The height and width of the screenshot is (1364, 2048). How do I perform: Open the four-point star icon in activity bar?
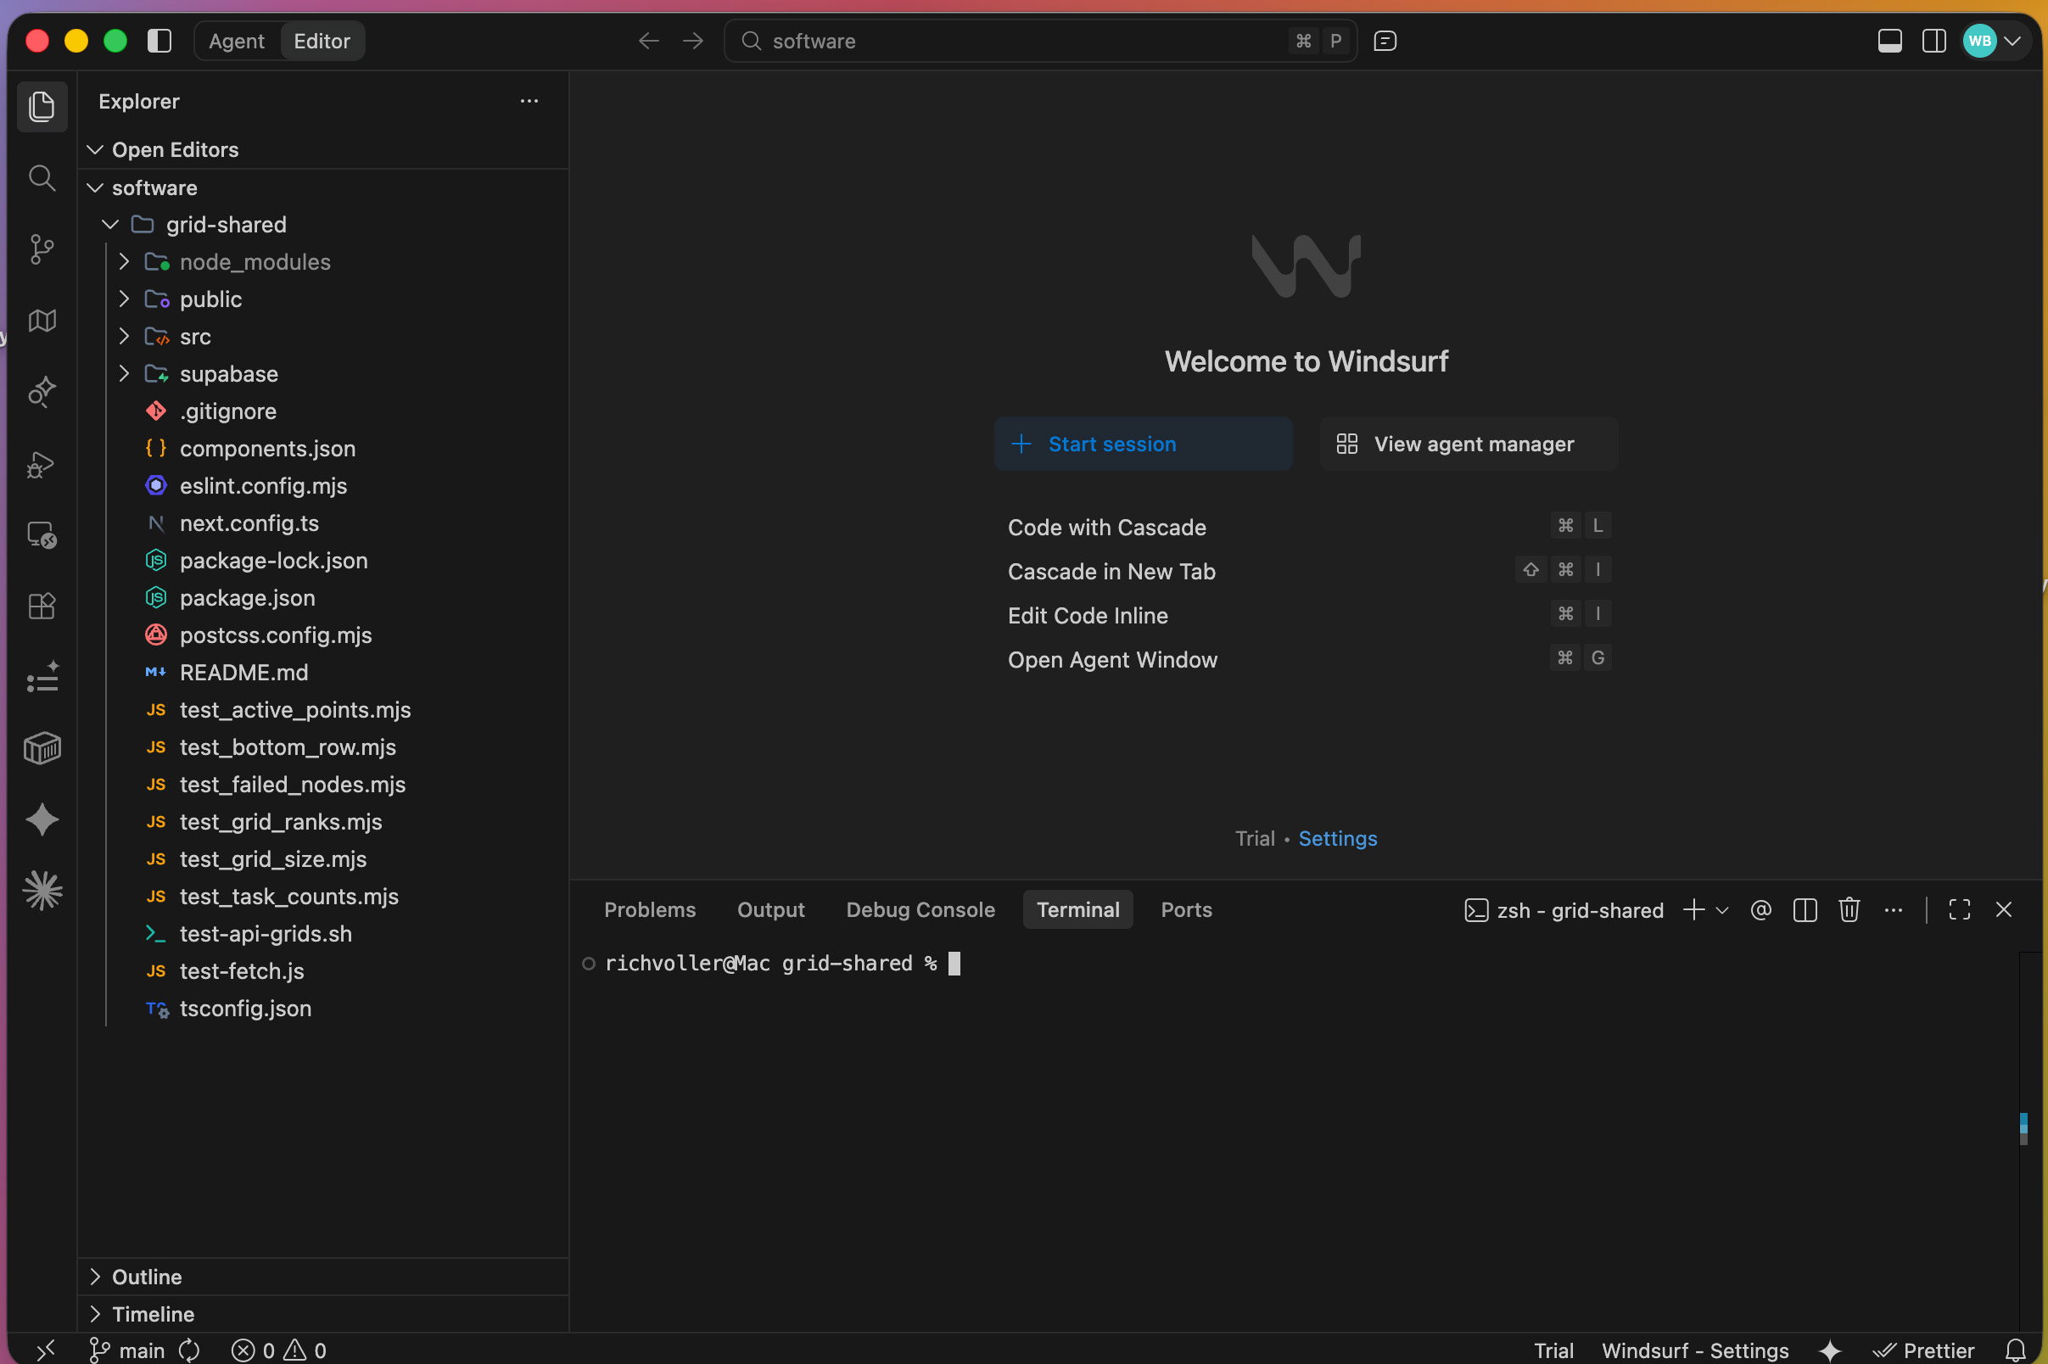42,820
